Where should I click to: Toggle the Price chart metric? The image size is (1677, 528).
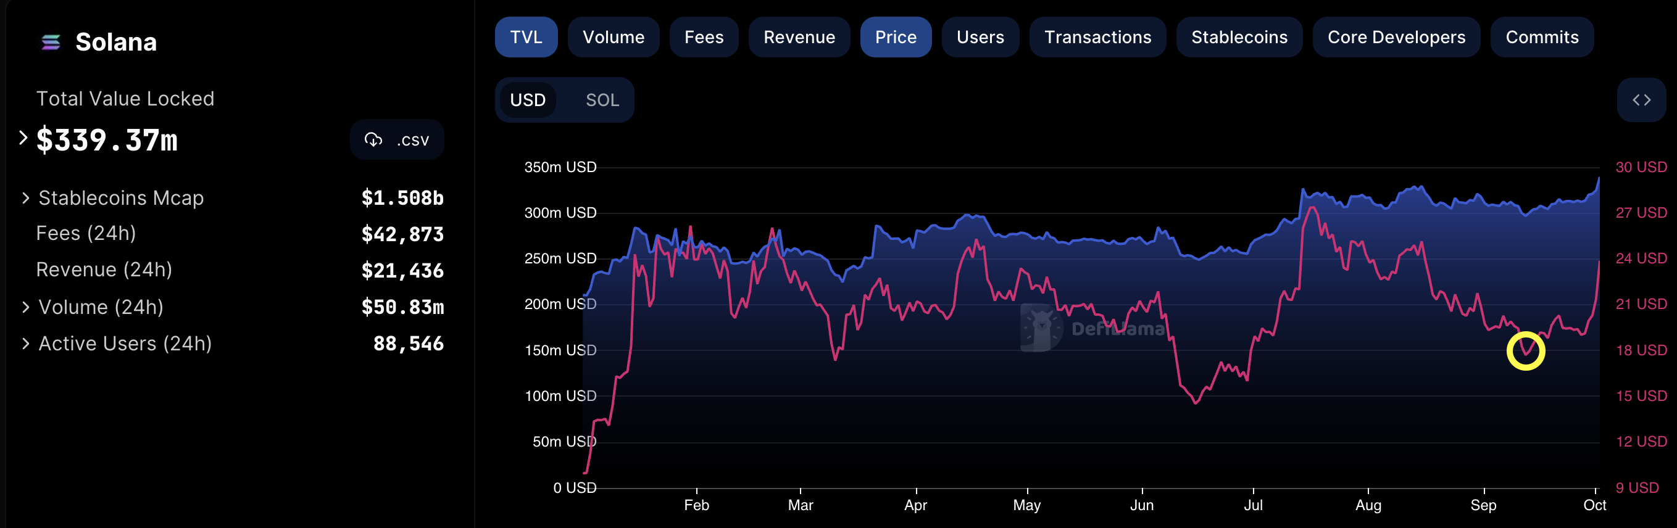895,37
